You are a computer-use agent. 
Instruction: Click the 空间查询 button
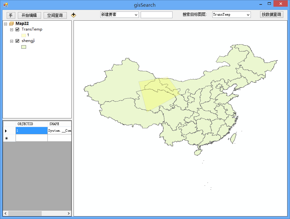[x=55, y=15]
